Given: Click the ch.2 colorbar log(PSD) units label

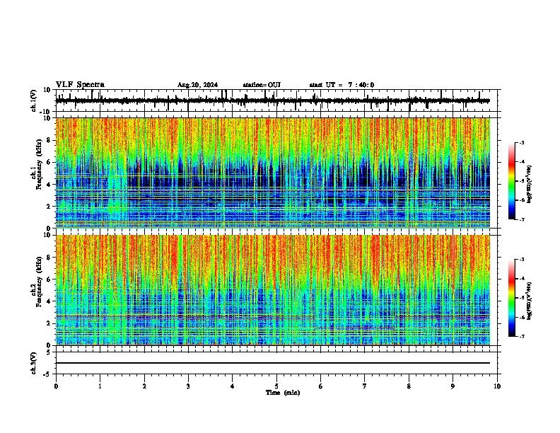Looking at the screenshot, I should click(x=530, y=301).
